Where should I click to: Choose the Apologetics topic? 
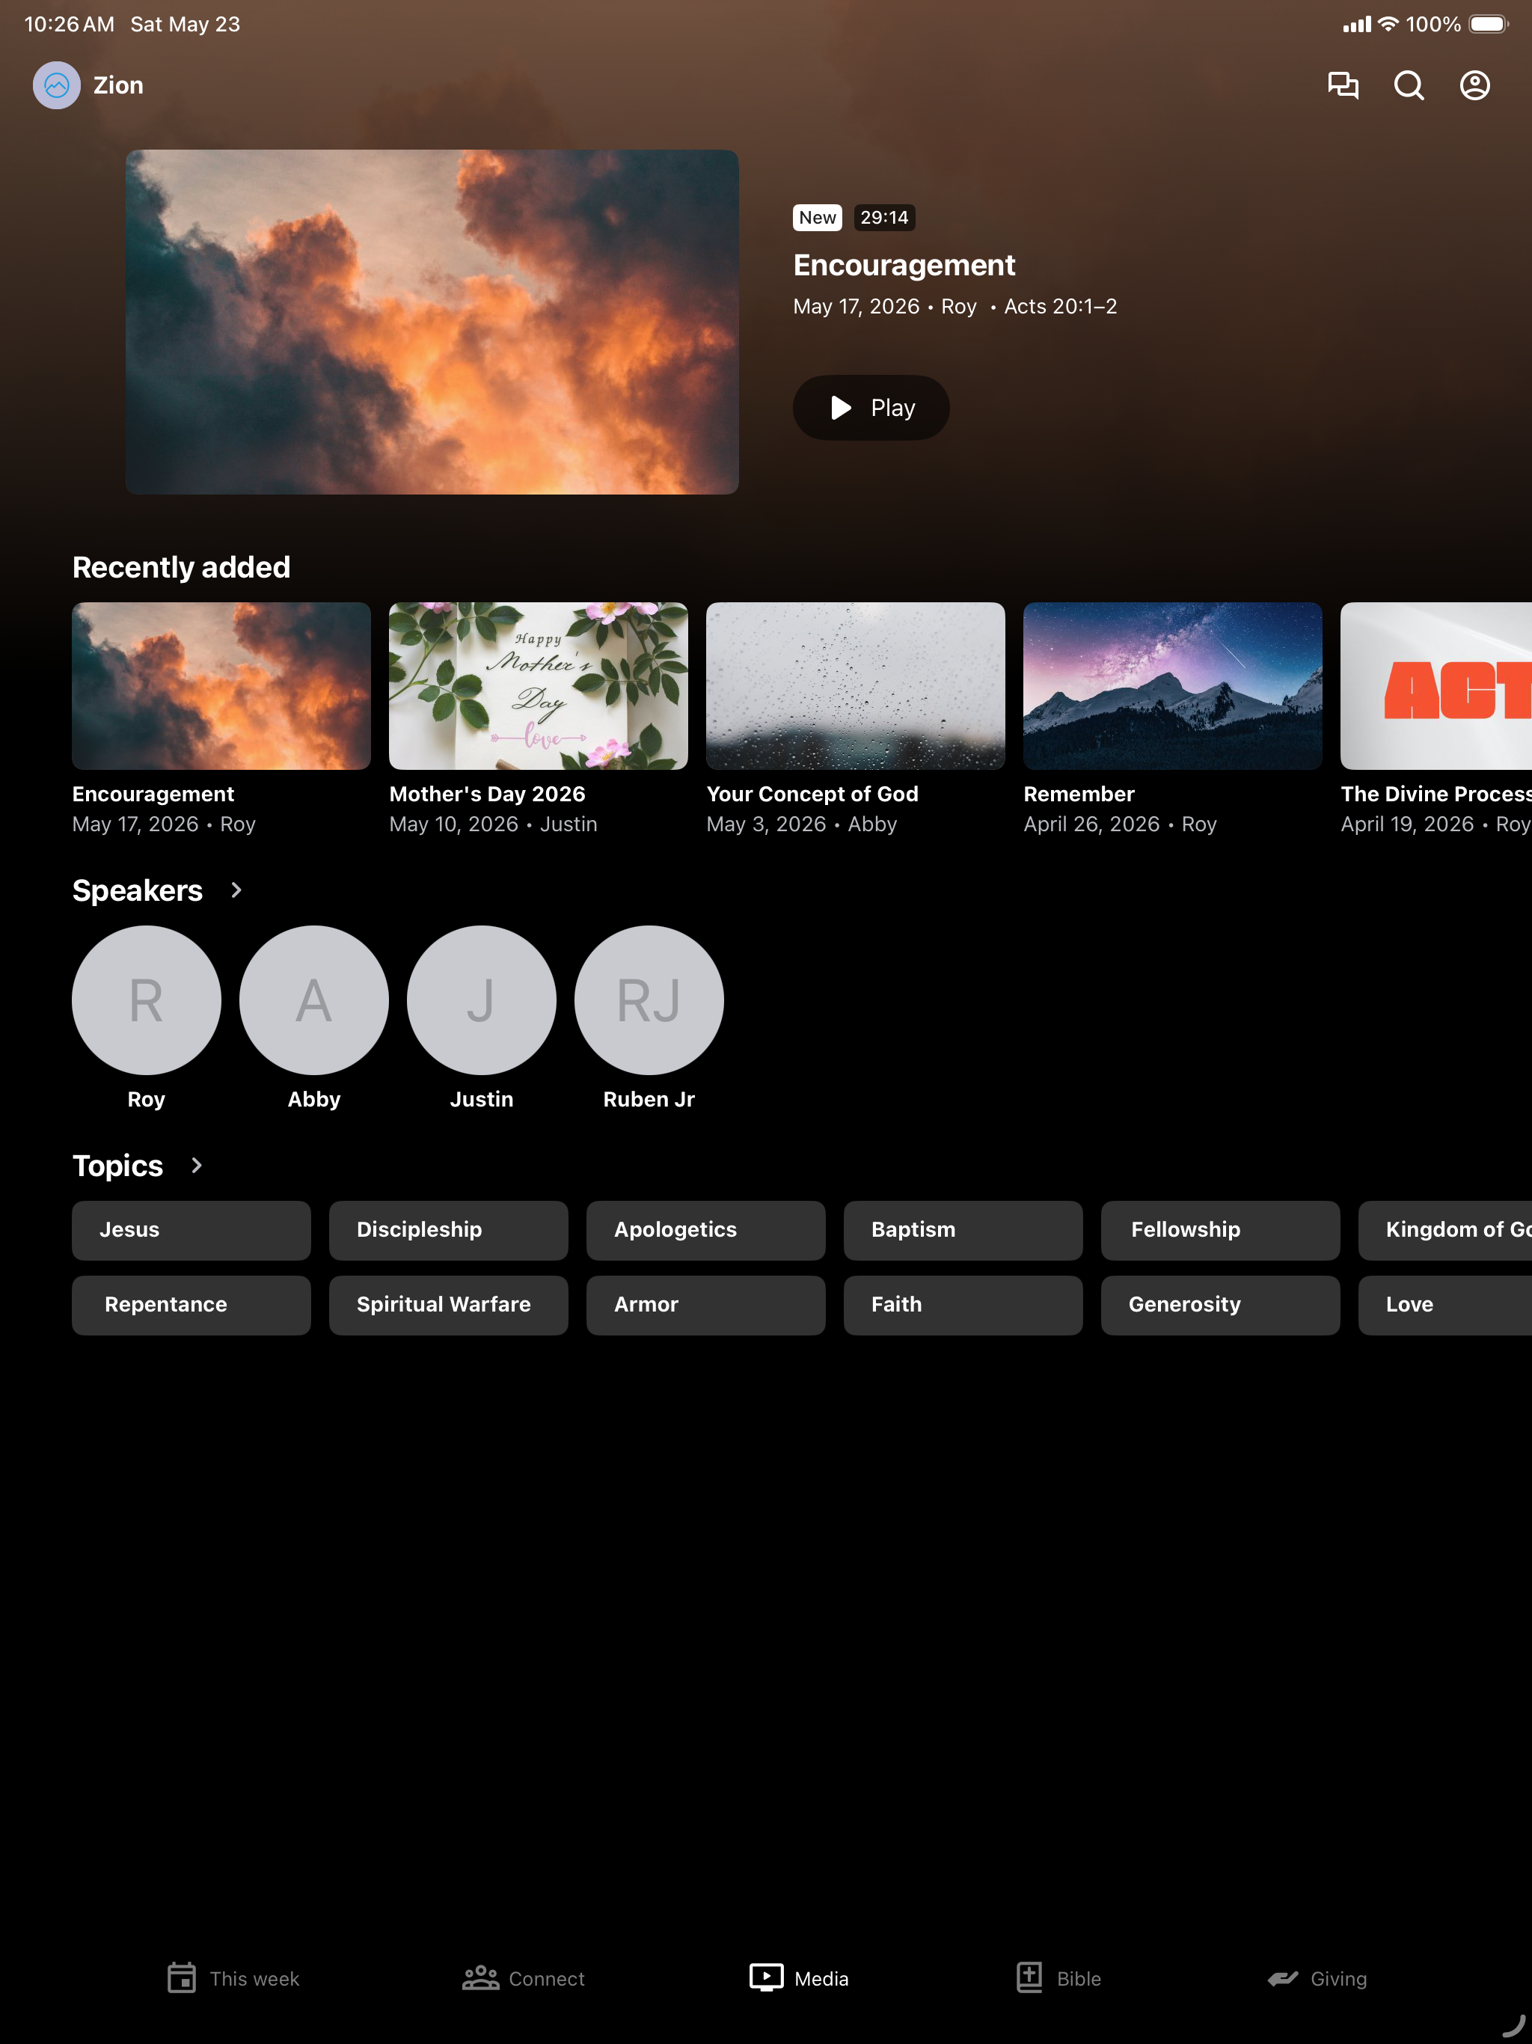(705, 1230)
